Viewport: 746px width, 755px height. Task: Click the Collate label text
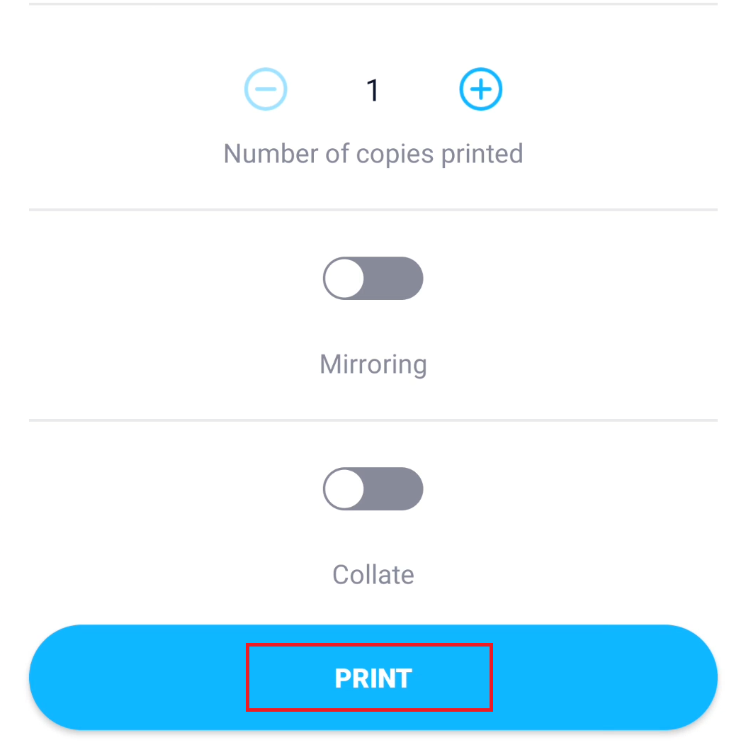click(373, 574)
